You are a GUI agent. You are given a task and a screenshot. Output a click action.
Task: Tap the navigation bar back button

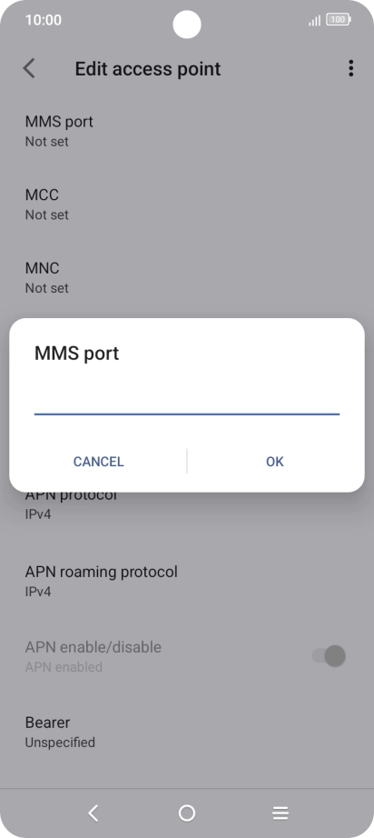(x=93, y=813)
